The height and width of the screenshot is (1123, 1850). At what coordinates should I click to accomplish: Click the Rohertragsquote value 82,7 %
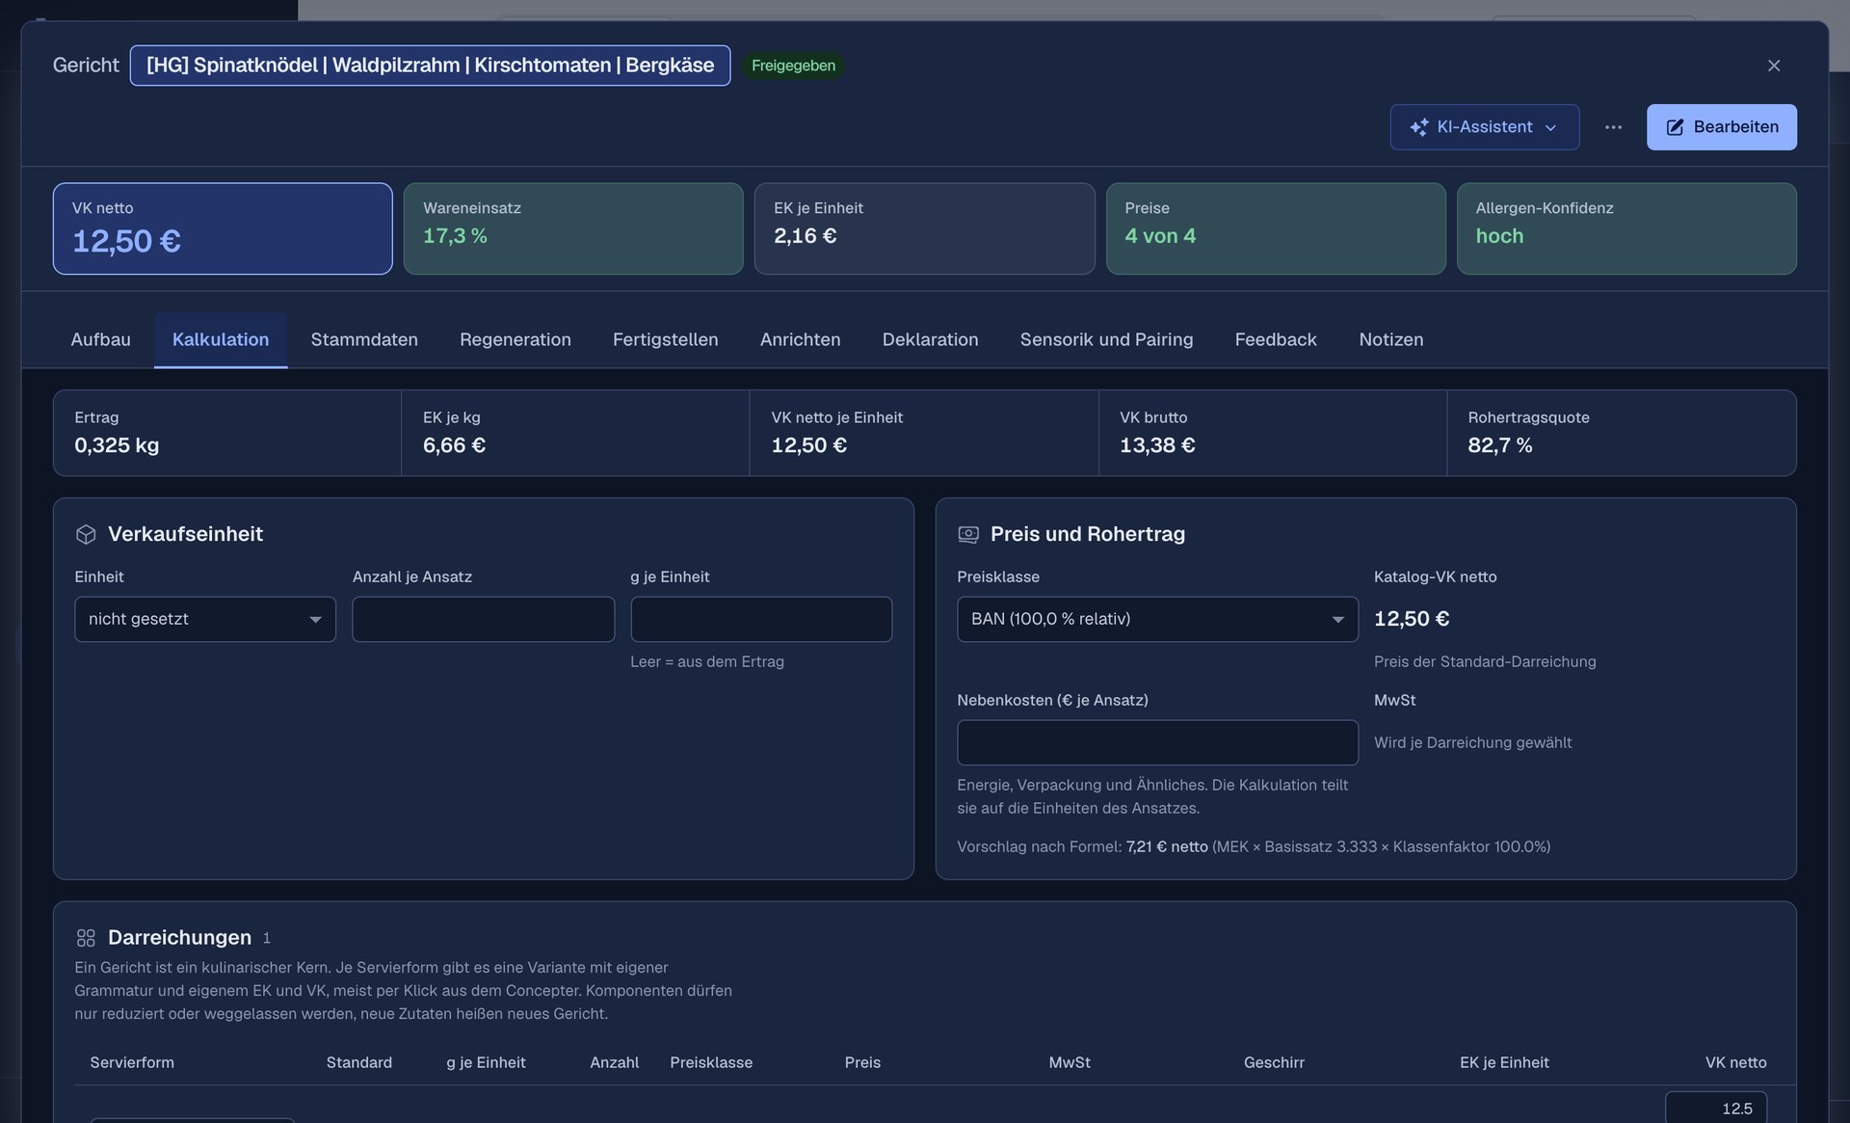coord(1499,445)
